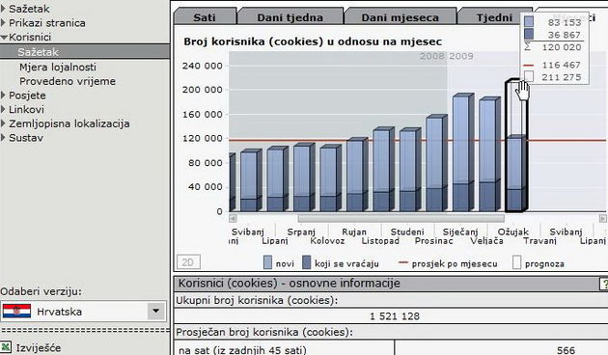The height and width of the screenshot is (355, 608).
Task: Collapse the Korisnici section arrow
Action: 4,38
